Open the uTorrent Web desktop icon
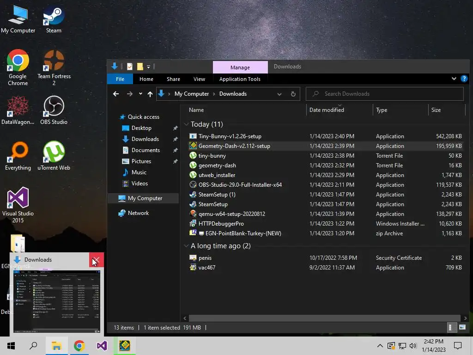 click(54, 156)
